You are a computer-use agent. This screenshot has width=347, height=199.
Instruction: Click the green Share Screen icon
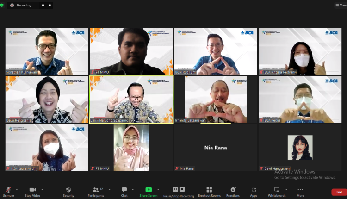[x=149, y=190]
